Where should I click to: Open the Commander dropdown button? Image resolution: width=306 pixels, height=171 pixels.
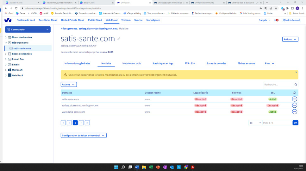pos(28,29)
